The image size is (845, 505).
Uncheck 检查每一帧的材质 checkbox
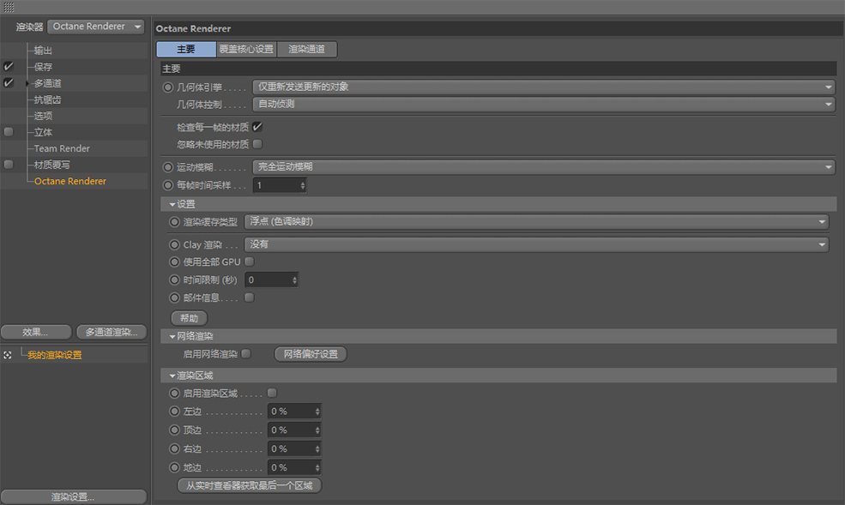pos(257,127)
